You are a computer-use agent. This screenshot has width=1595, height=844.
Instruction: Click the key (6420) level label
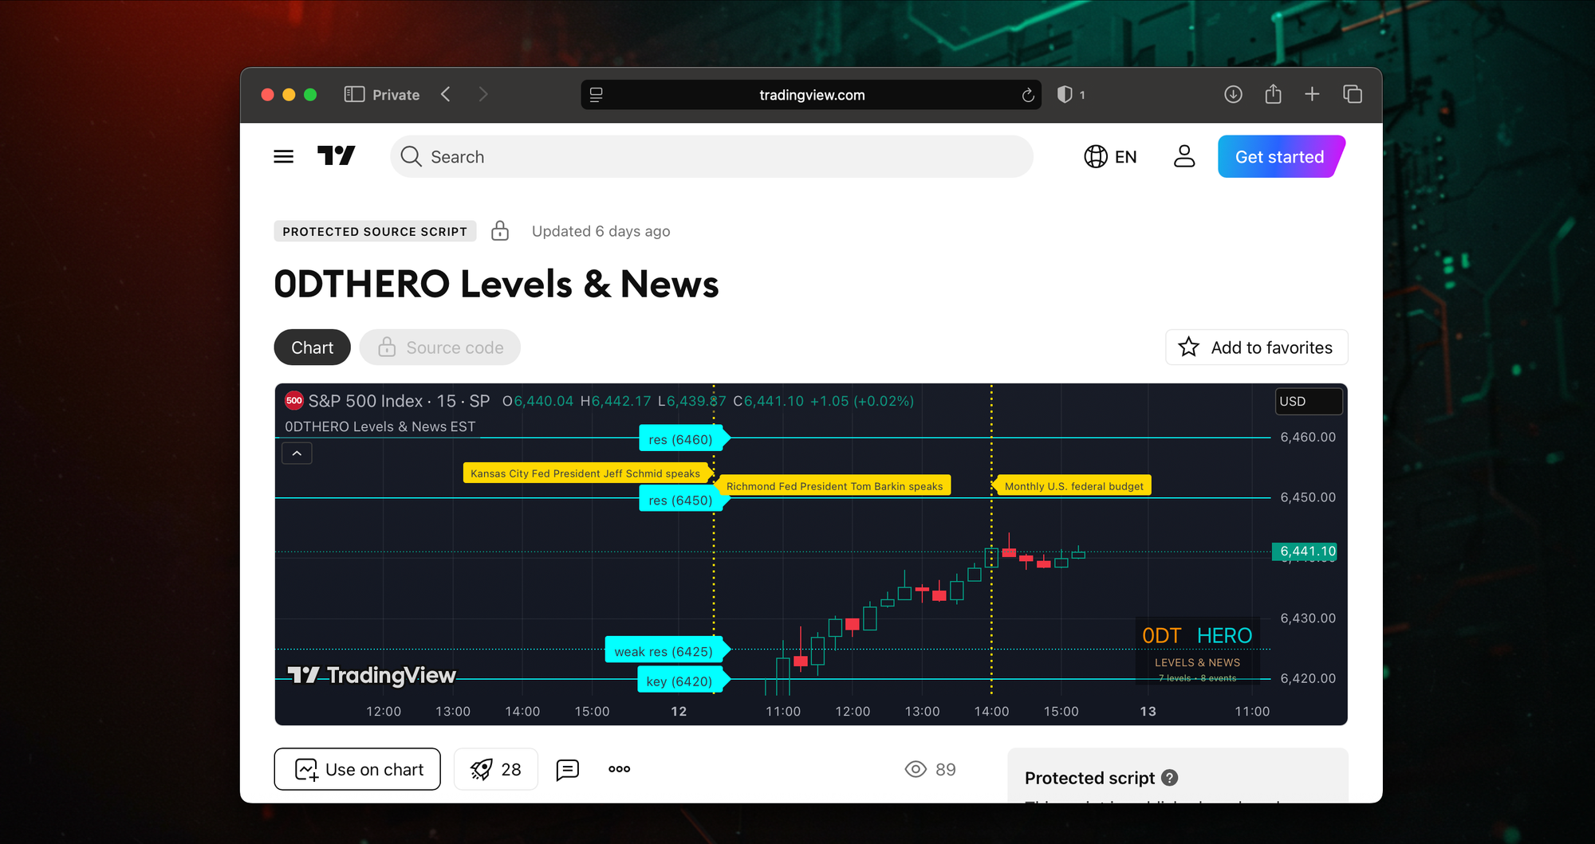tap(682, 681)
